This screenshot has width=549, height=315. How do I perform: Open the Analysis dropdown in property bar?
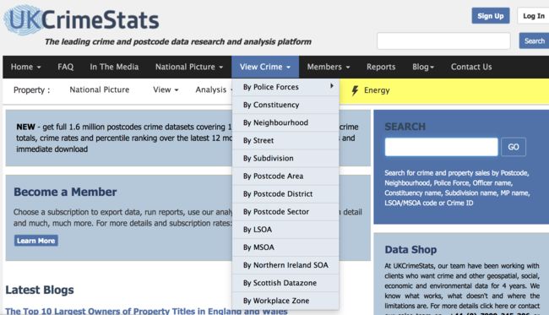[x=214, y=90]
